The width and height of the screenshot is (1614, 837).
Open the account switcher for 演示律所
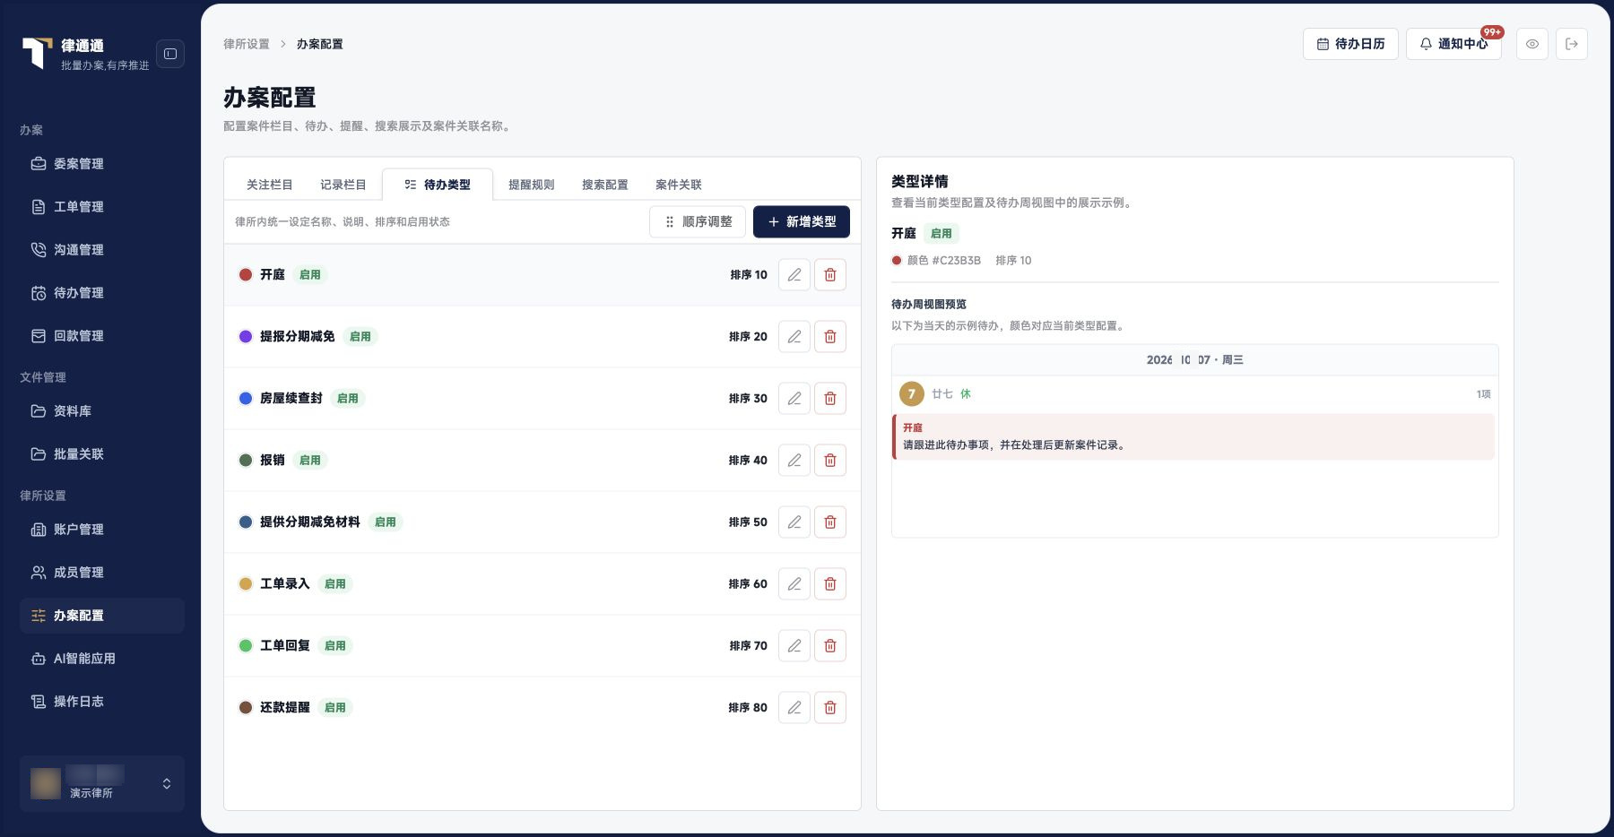(102, 784)
